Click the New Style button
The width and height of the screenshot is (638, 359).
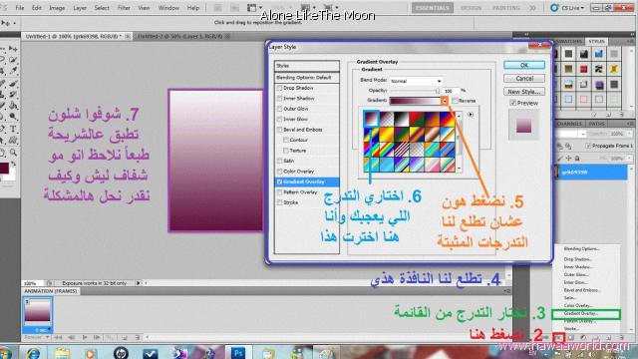(524, 92)
